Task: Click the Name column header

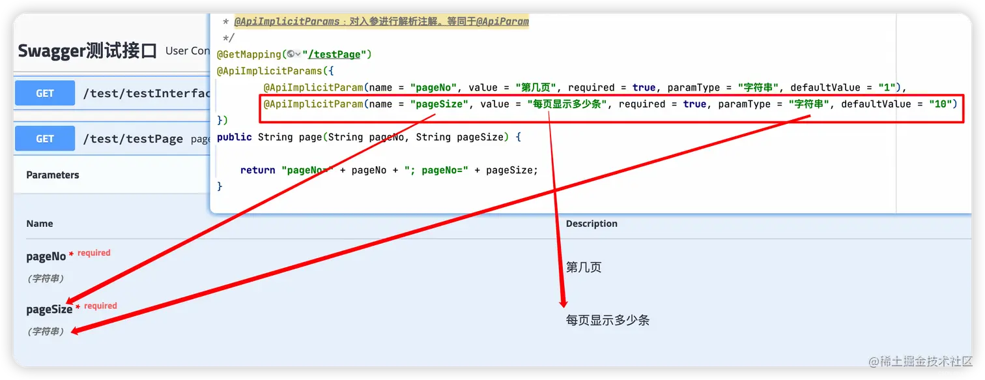Action: pyautogui.click(x=40, y=224)
